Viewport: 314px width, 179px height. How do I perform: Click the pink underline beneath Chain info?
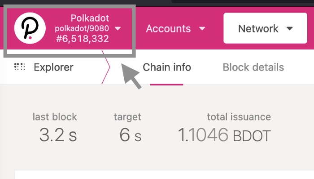click(166, 85)
